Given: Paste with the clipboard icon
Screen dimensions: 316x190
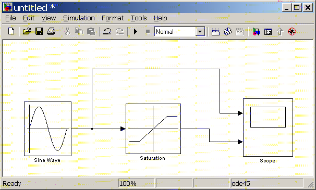Looking at the screenshot, I should pyautogui.click(x=91, y=32).
